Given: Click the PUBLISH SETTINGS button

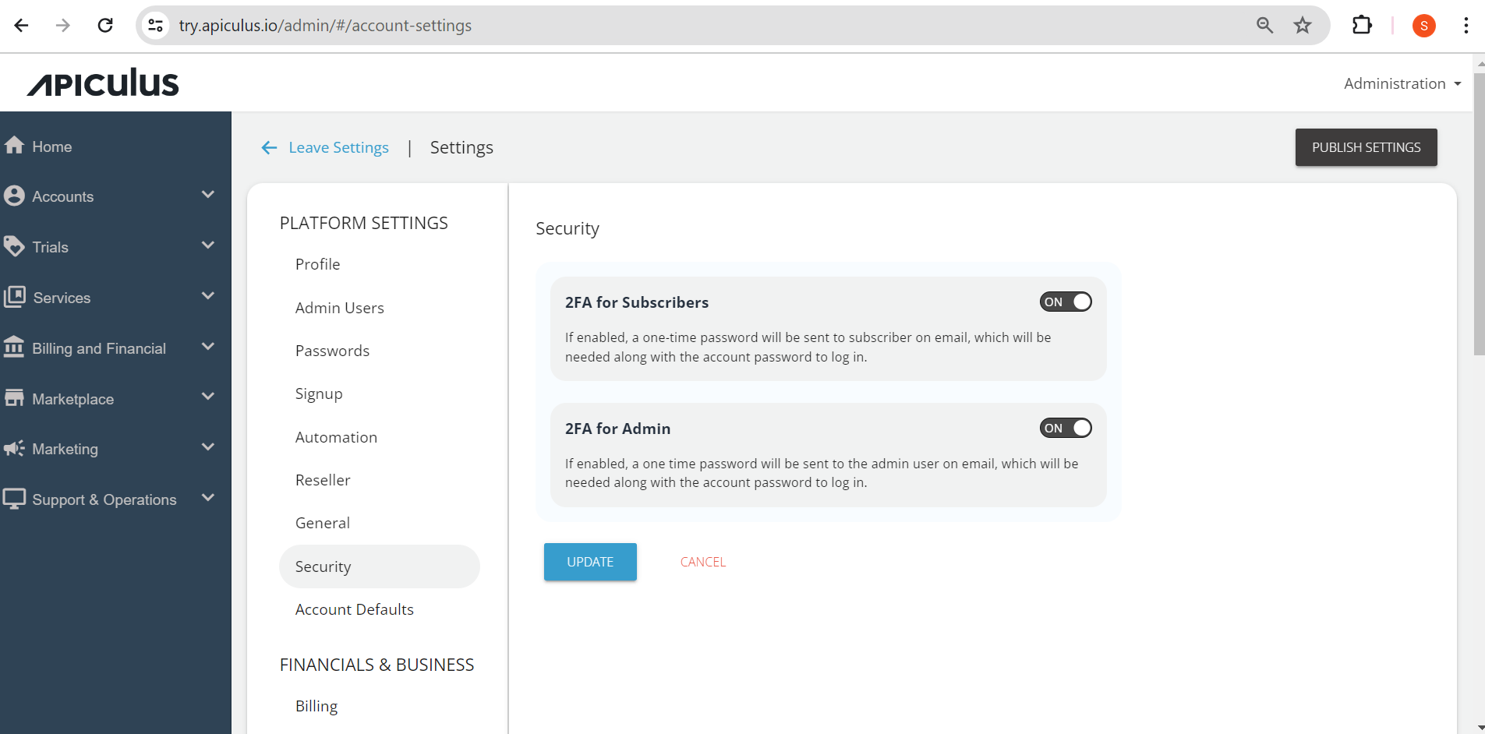Looking at the screenshot, I should click(1366, 147).
